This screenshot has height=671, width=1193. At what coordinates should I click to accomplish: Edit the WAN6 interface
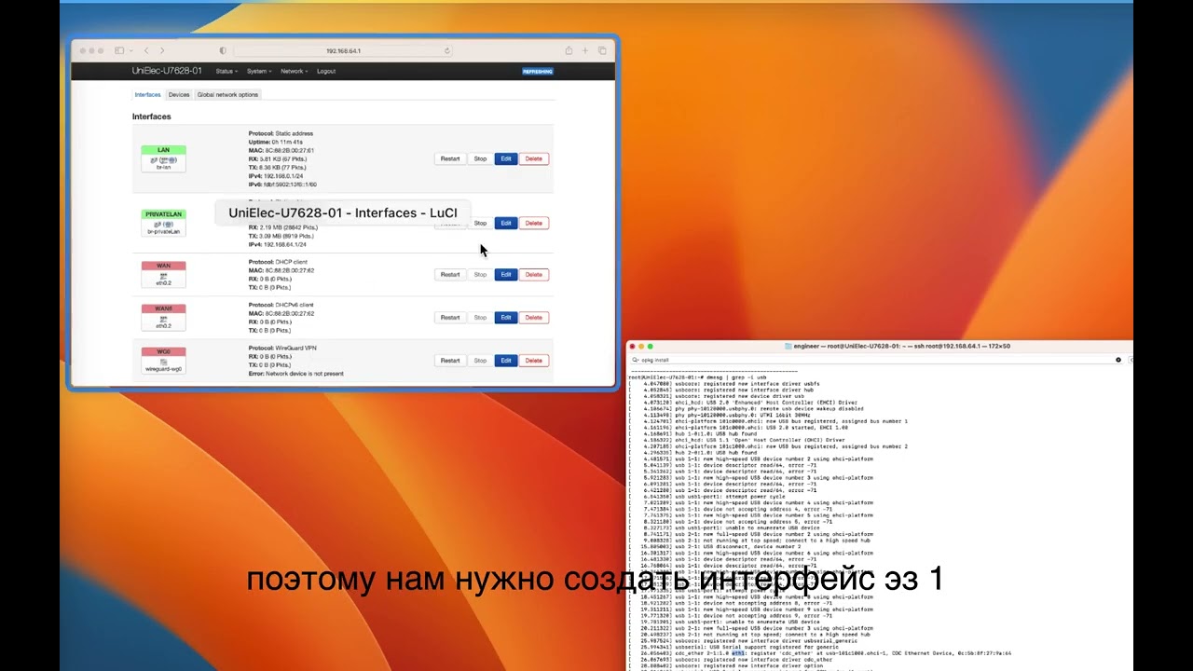click(x=505, y=317)
